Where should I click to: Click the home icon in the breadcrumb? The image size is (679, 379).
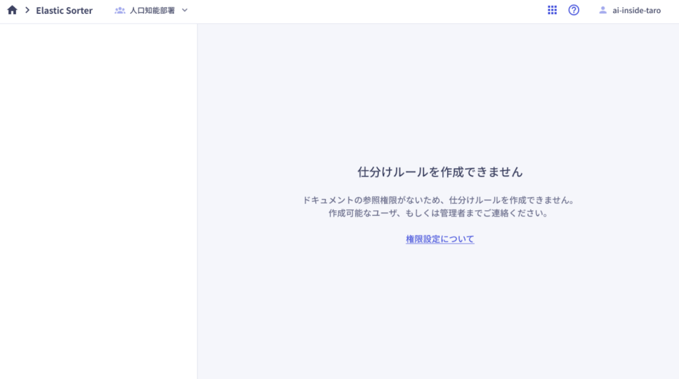click(12, 10)
